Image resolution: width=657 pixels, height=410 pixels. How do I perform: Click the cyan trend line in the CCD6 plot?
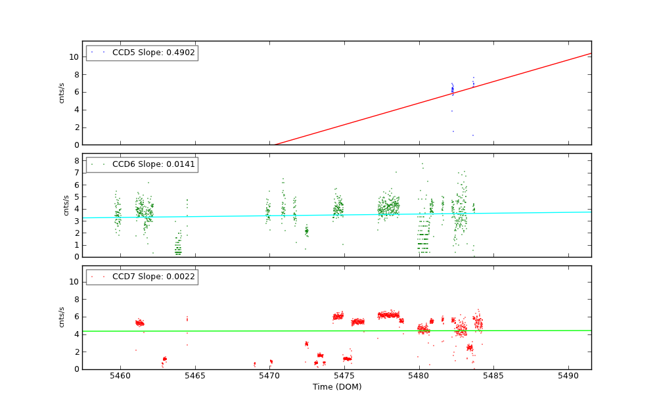328,215
